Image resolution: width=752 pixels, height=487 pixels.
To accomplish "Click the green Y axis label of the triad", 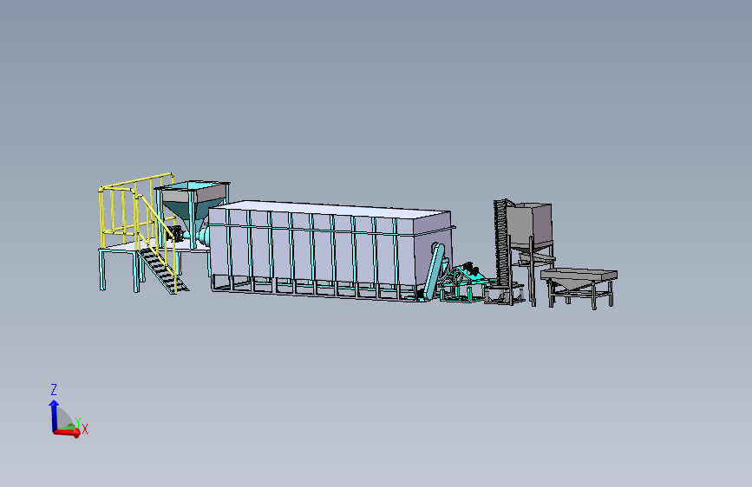I will [77, 422].
